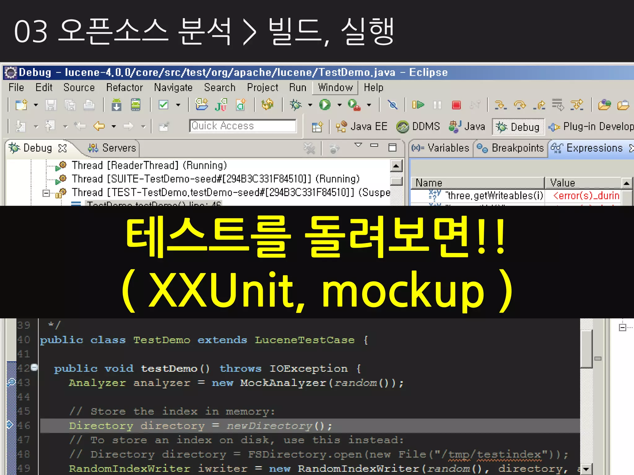634x475 pixels.
Task: Select Thread [ReaderThread] (Running)
Action: (x=149, y=165)
